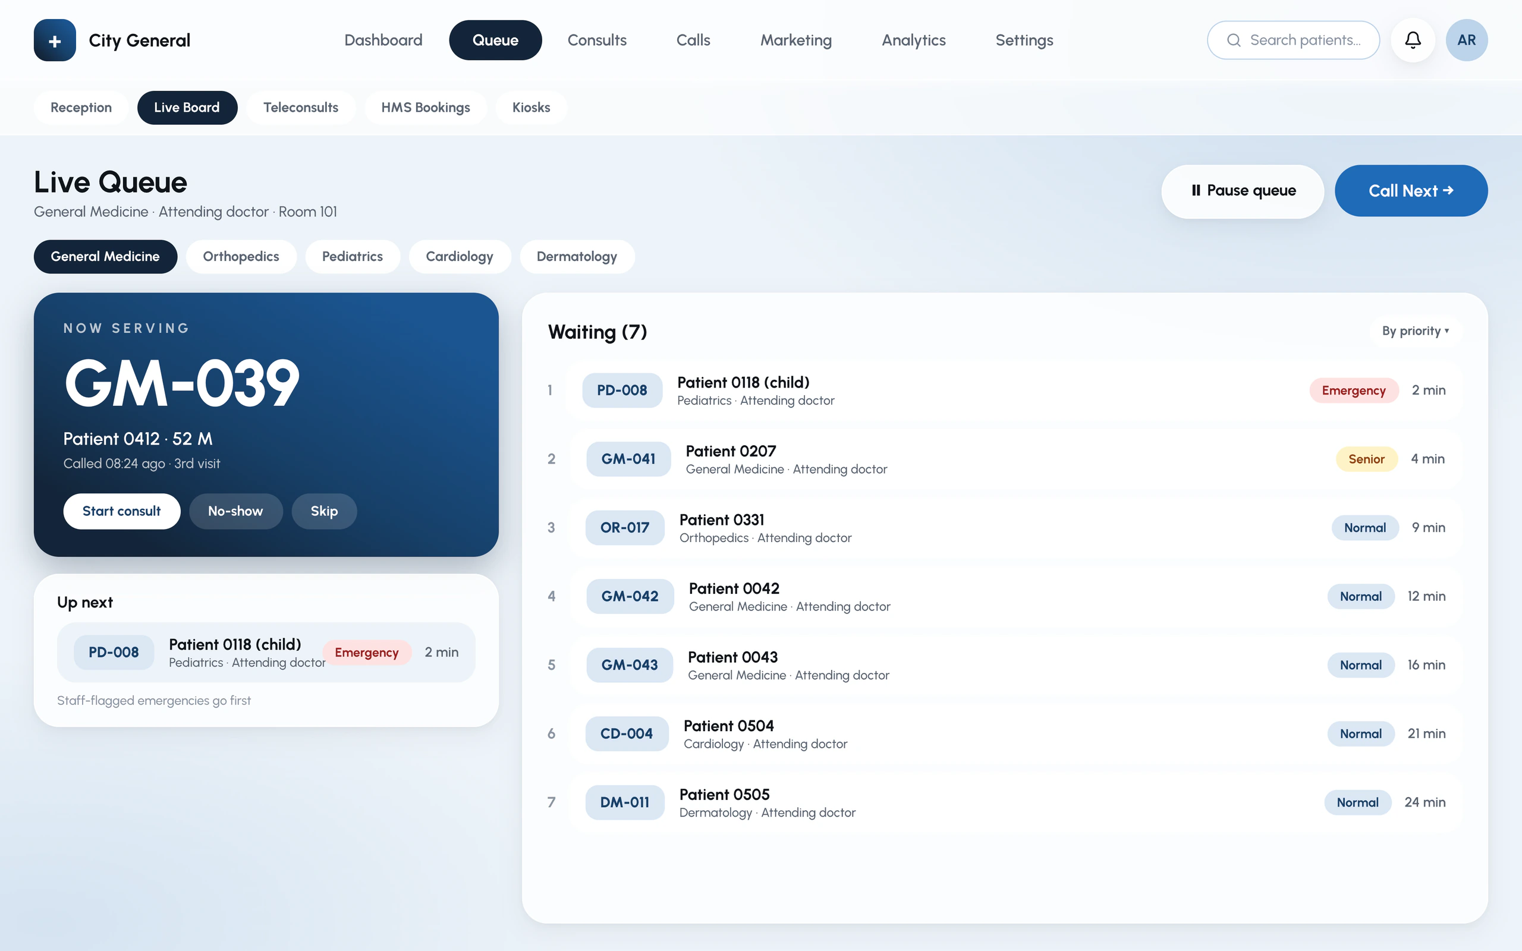Skip the current patient GM-039
The image size is (1522, 951).
coord(324,511)
